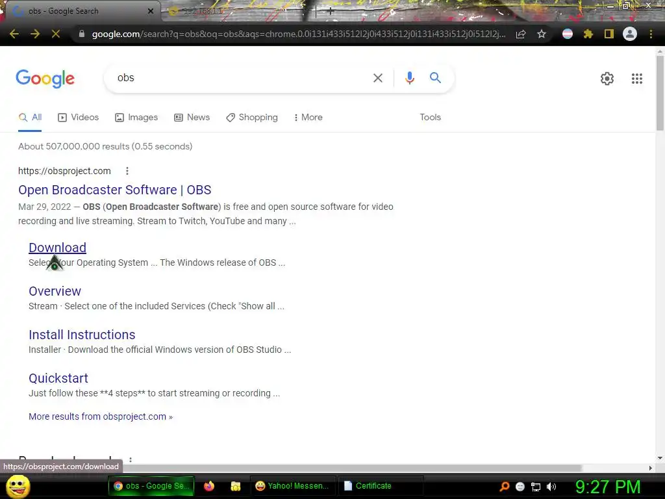
Task: Click the 9:27 PM clock
Action: 607,487
